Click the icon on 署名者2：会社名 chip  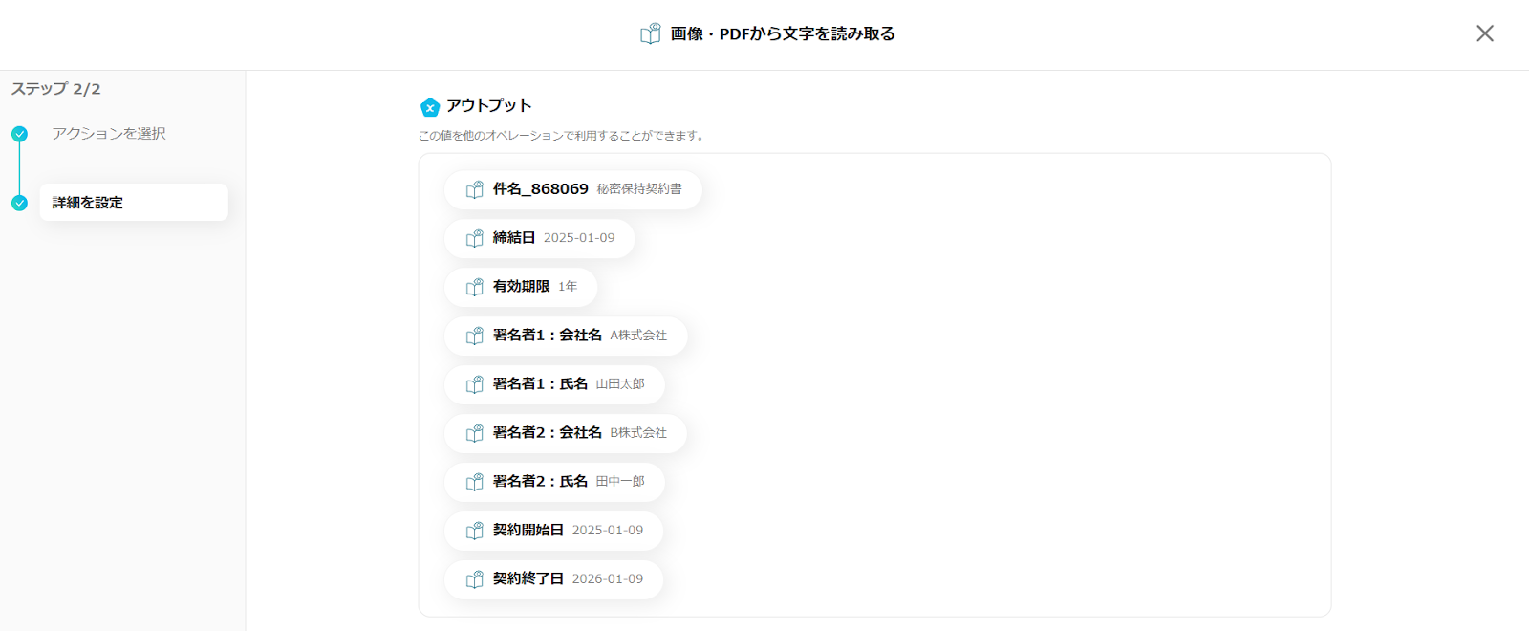pyautogui.click(x=475, y=433)
